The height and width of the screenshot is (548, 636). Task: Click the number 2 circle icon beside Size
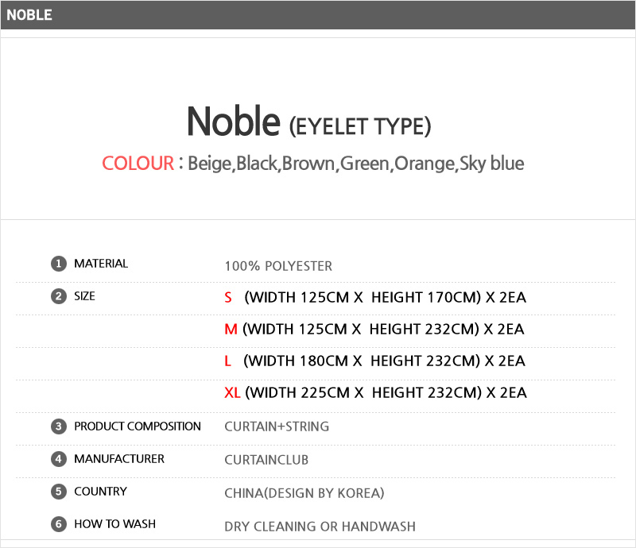point(58,297)
